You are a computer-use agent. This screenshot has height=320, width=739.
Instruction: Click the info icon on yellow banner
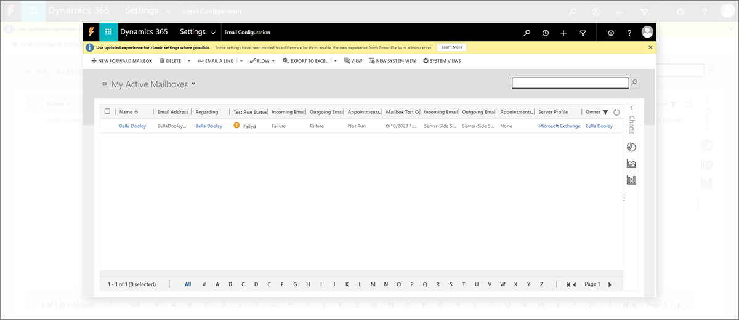[90, 47]
